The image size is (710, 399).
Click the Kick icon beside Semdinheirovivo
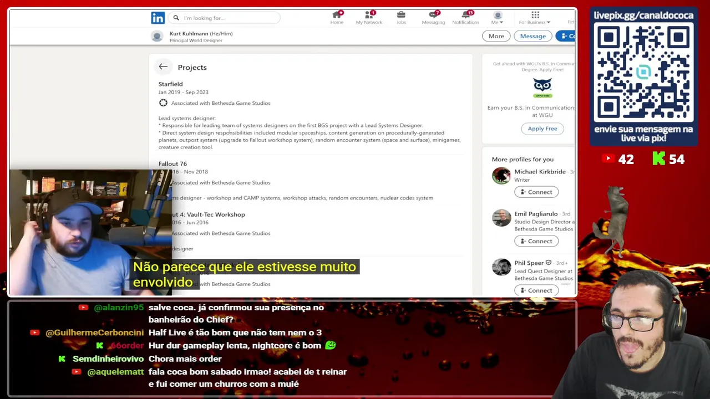(62, 359)
